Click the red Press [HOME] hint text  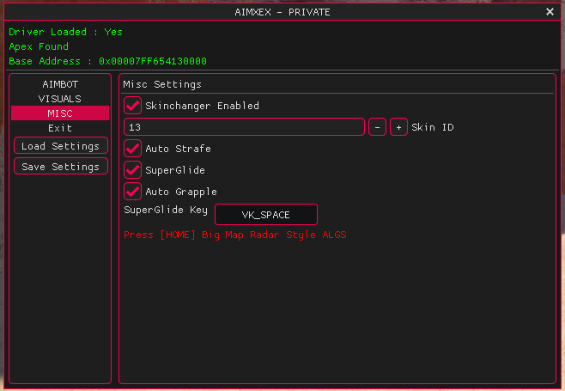[x=235, y=235]
